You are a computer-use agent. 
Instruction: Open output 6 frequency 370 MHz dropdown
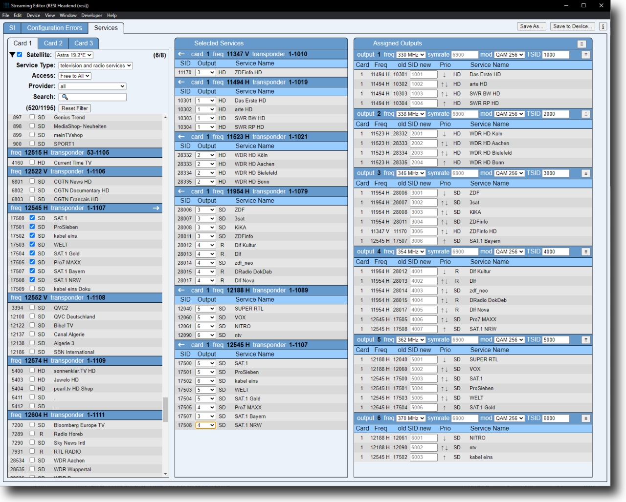click(x=411, y=418)
